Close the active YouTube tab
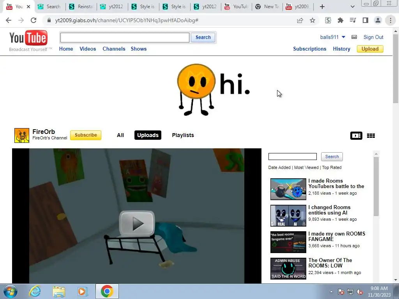399x299 pixels. (28, 7)
